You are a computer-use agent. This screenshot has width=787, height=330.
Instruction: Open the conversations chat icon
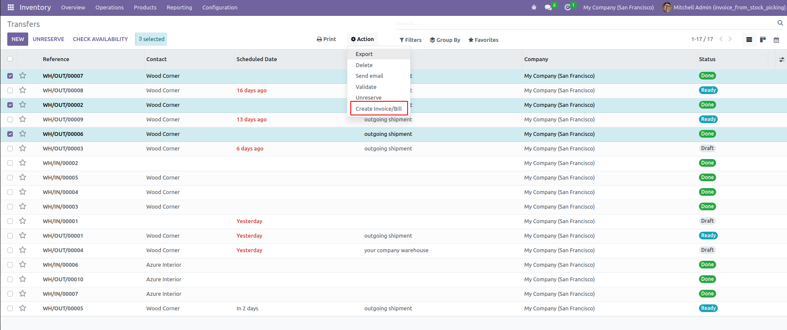coord(548,7)
